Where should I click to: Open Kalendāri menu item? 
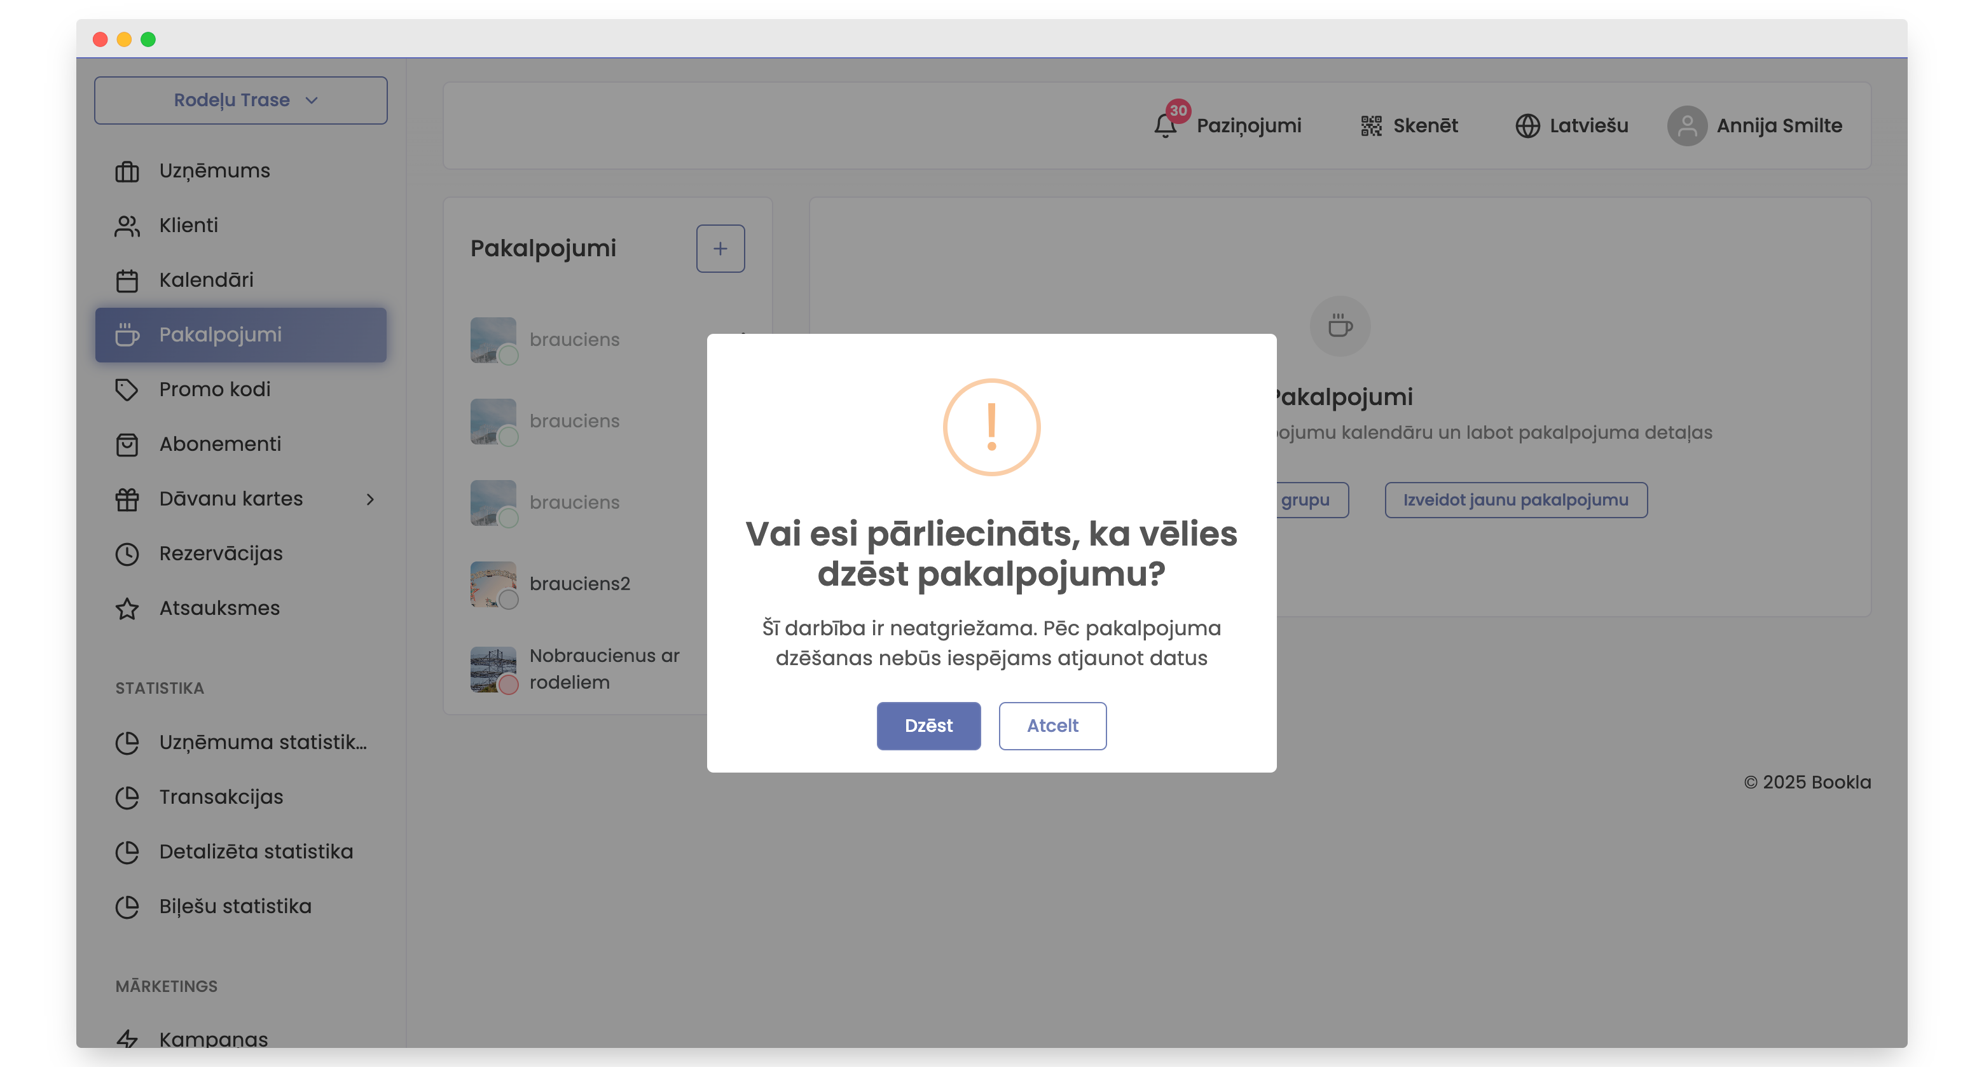pyautogui.click(x=205, y=280)
